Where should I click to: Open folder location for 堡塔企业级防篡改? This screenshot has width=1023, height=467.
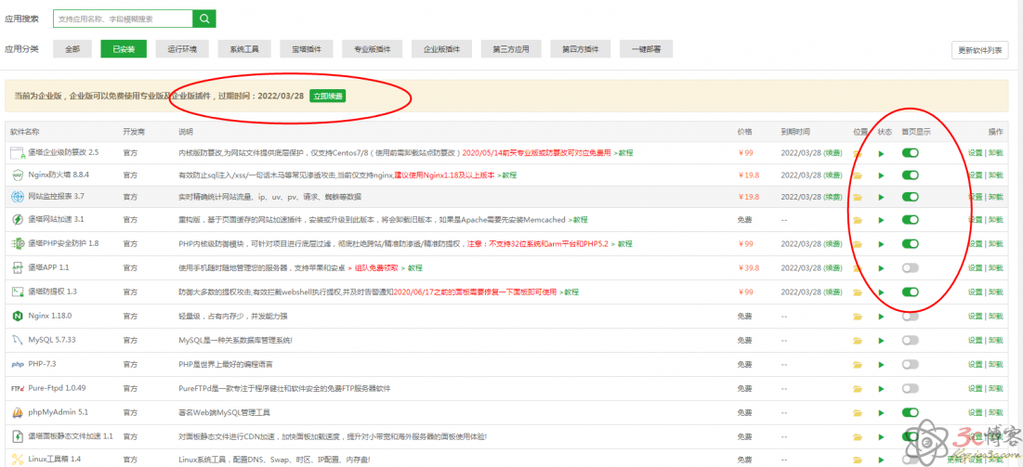point(858,154)
